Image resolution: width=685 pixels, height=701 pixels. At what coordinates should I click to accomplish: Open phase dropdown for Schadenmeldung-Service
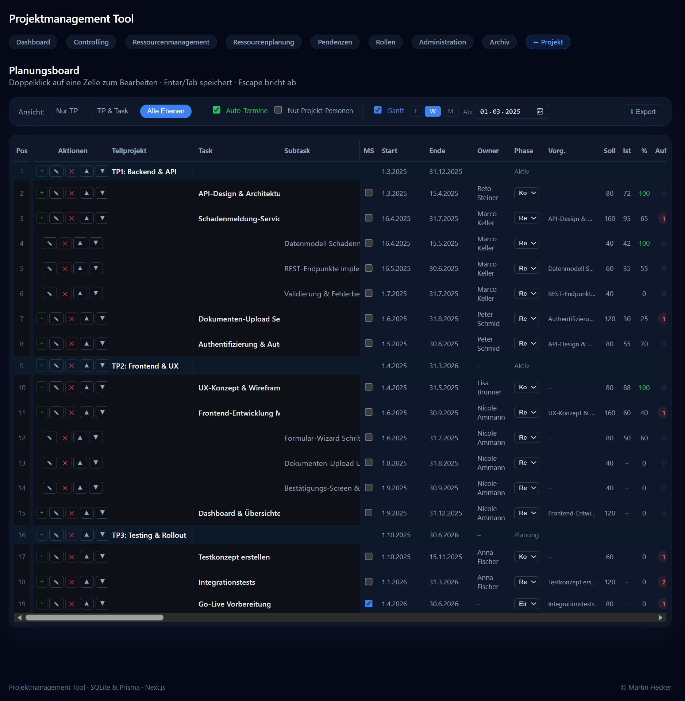[x=527, y=218]
